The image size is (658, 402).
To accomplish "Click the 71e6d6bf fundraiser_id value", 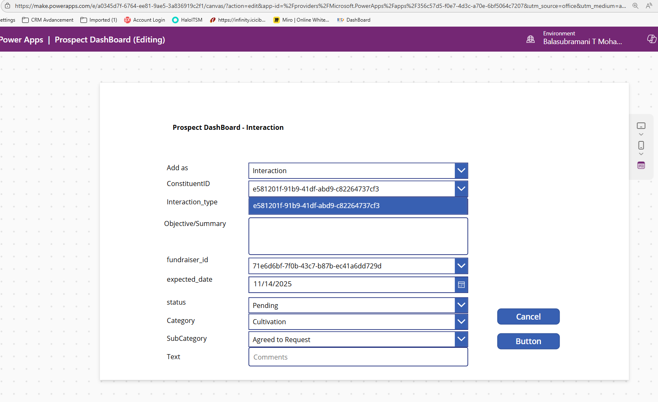I will [317, 266].
